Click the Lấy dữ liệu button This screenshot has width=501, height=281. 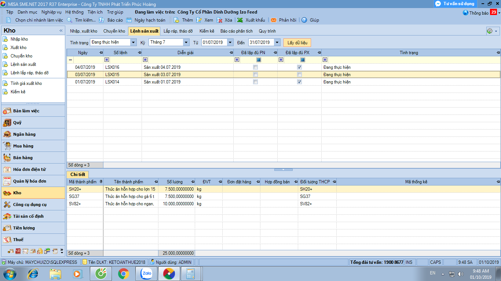[x=297, y=43]
